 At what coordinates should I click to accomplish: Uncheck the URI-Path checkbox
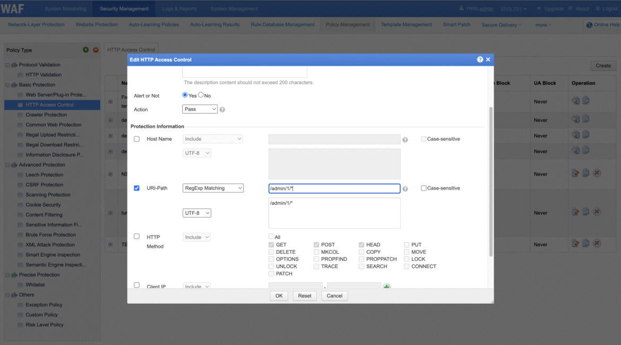point(136,187)
